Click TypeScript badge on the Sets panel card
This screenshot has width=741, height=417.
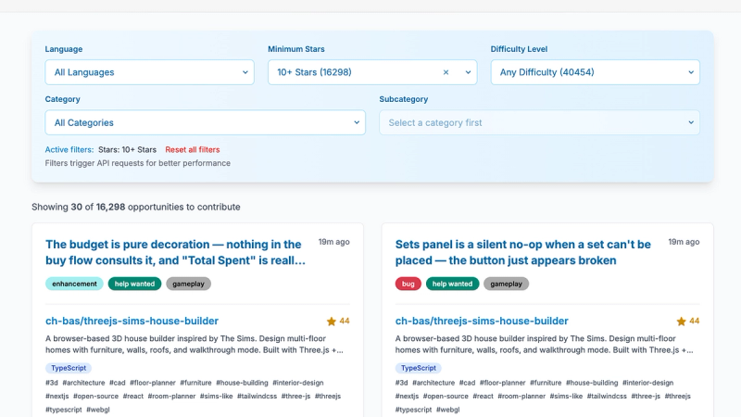419,368
